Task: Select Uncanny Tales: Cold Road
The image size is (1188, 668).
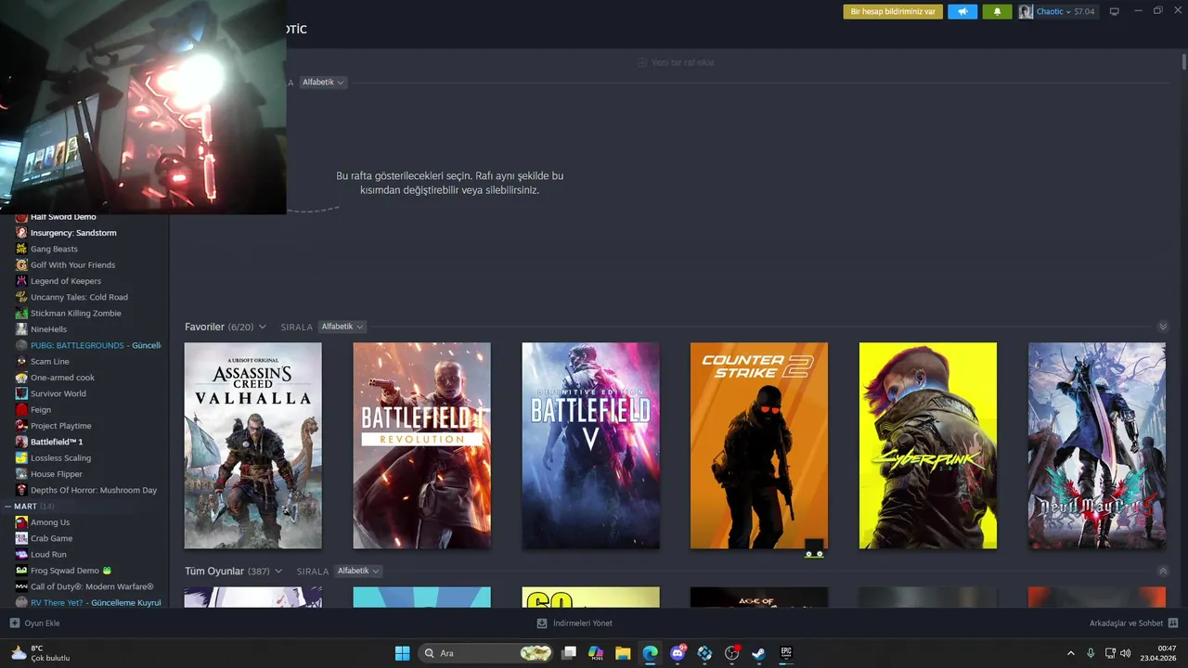Action: pos(79,297)
